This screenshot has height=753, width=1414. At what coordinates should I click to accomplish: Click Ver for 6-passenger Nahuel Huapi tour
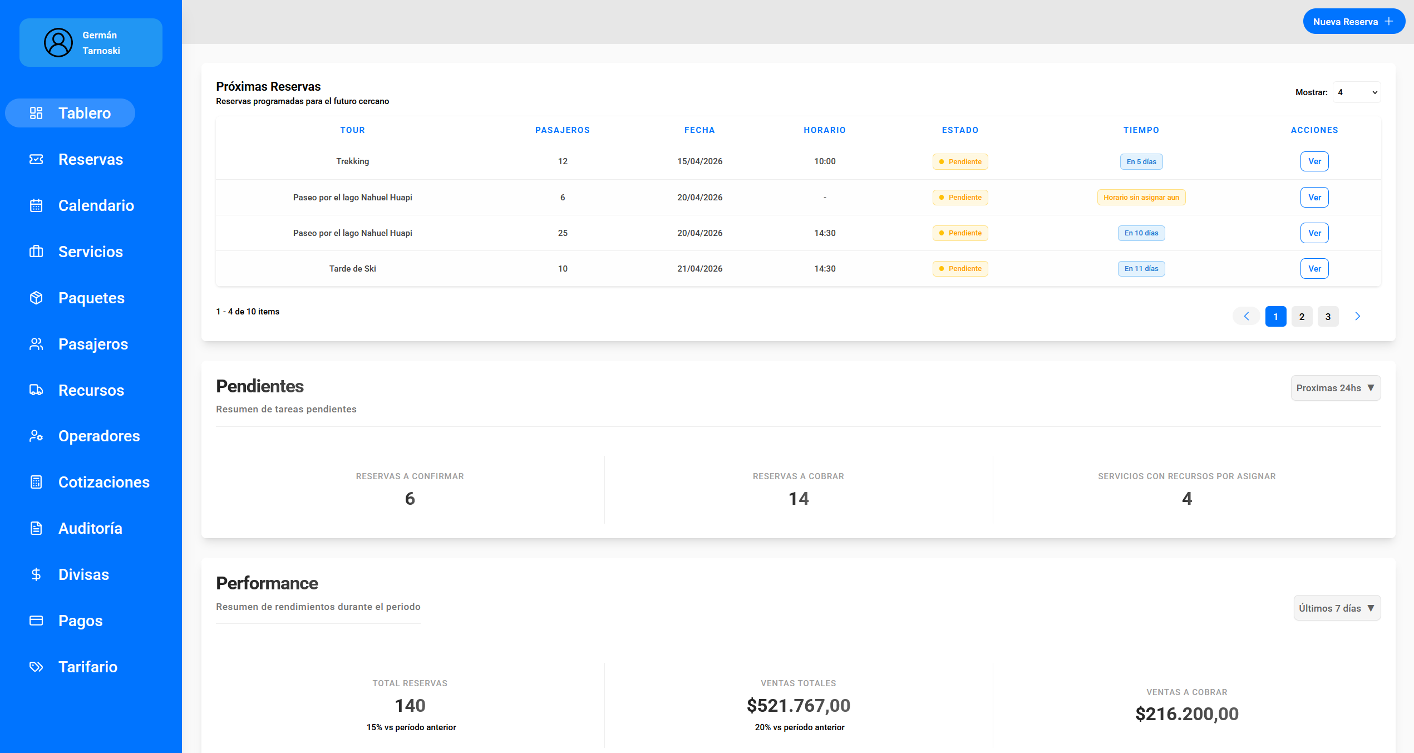[x=1314, y=197]
